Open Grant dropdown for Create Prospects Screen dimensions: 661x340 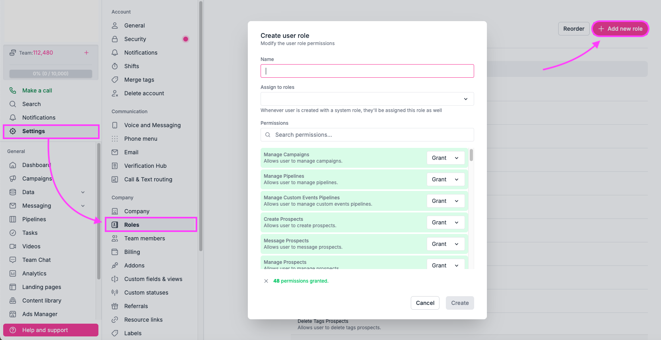click(446, 222)
